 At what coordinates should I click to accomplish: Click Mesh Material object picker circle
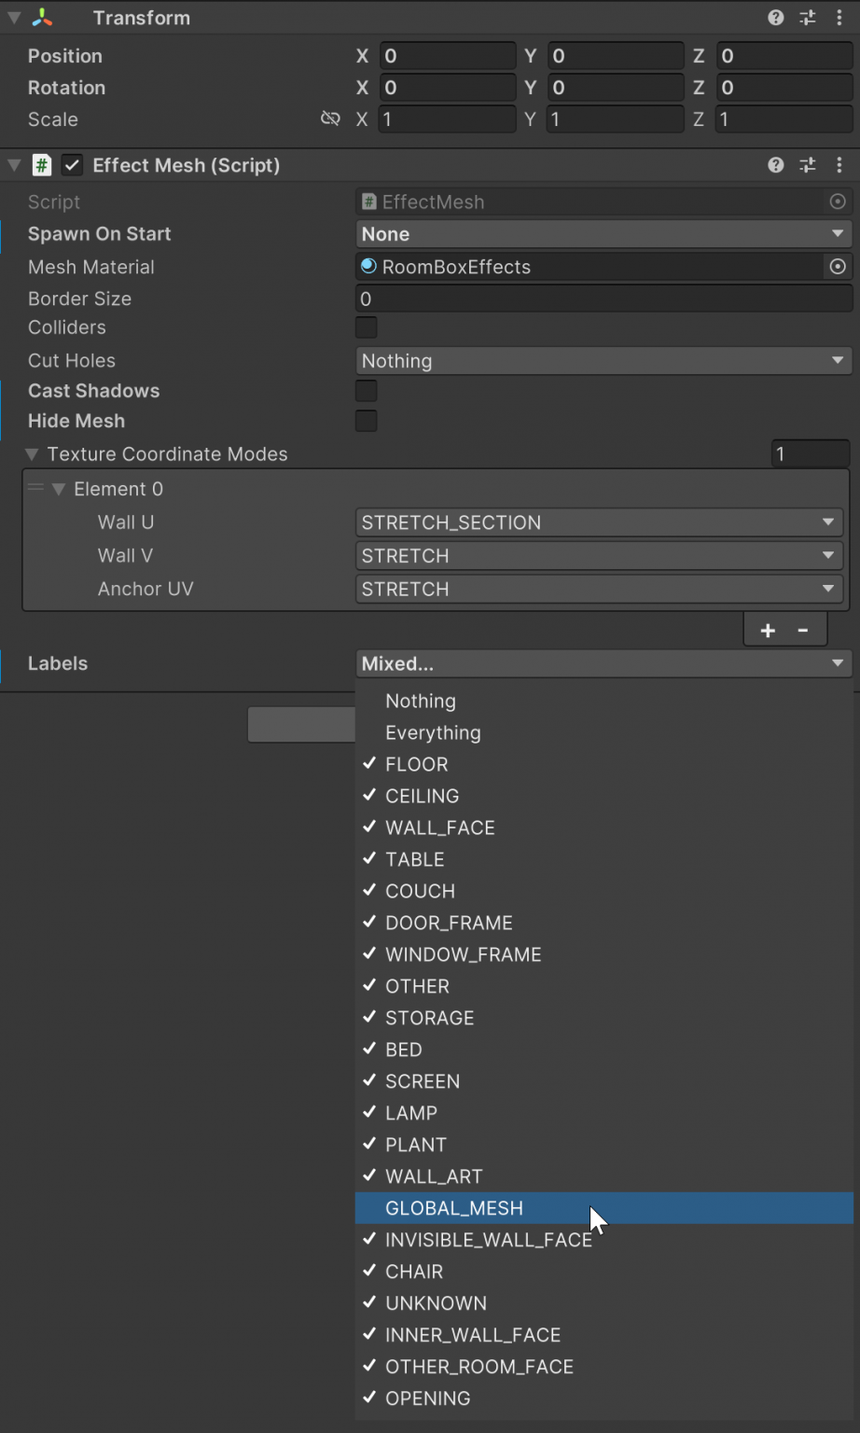pyautogui.click(x=838, y=267)
